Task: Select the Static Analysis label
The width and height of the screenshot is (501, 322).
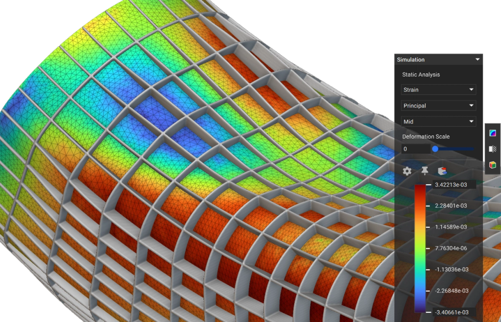Action: click(x=420, y=75)
